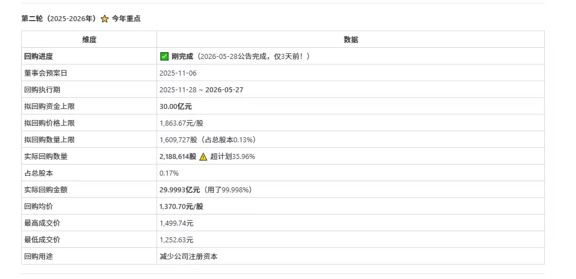Click the bold end date 2026-05-27
Screen dimensions: 576x279
pos(224,90)
